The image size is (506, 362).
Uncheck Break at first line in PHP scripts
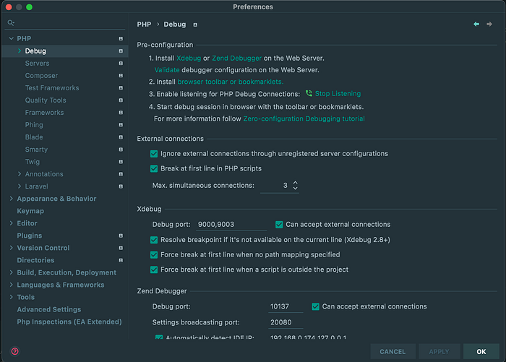pyautogui.click(x=154, y=168)
